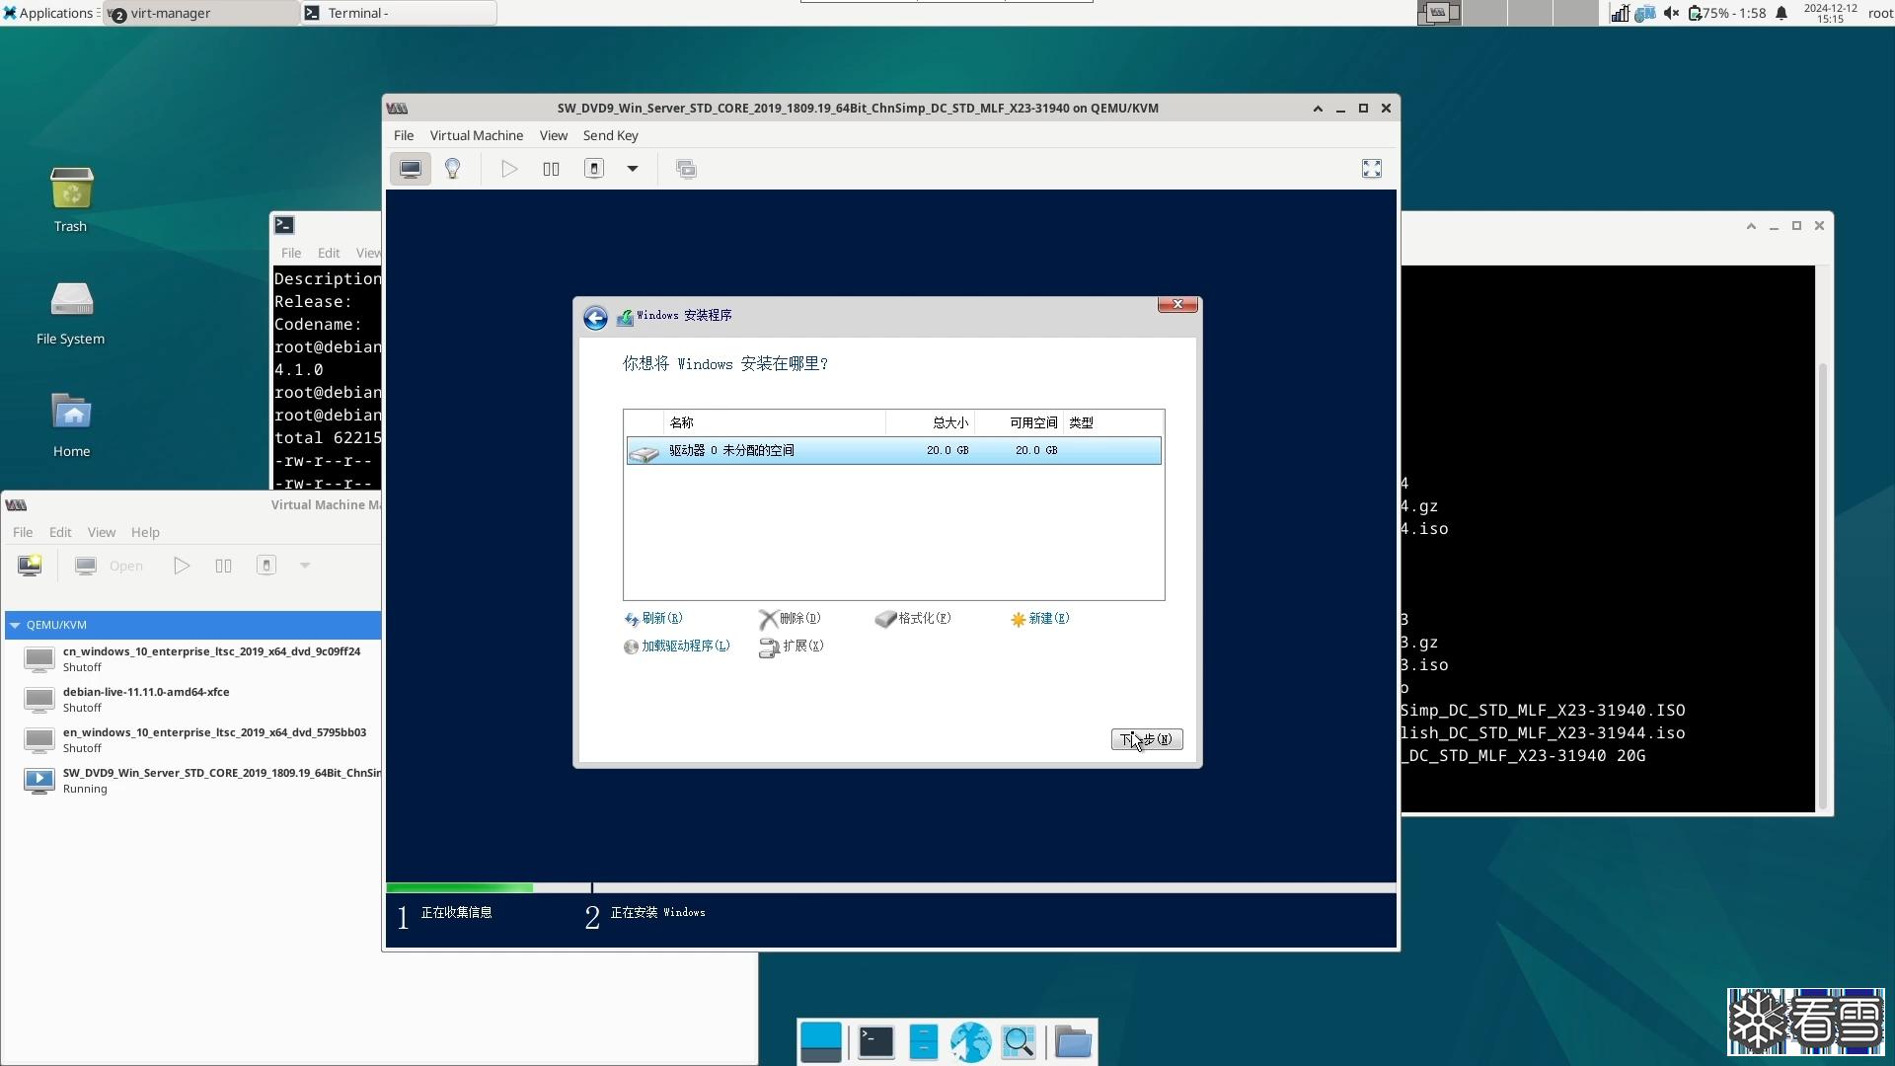Screen dimensions: 1895x1066
Task: Expand Virtual Machine Manager shutdown dropdown arrow
Action: tap(305, 566)
